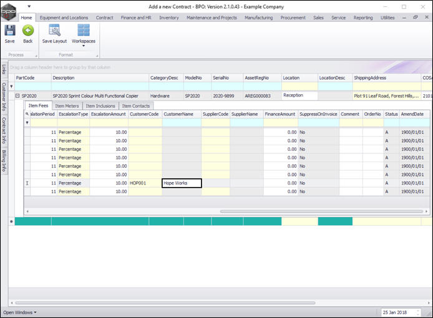
Task: Click the HOP001 customer code cell
Action: click(x=145, y=183)
